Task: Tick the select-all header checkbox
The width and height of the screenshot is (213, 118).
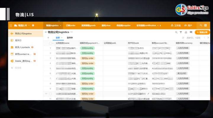Action: pos(50,43)
